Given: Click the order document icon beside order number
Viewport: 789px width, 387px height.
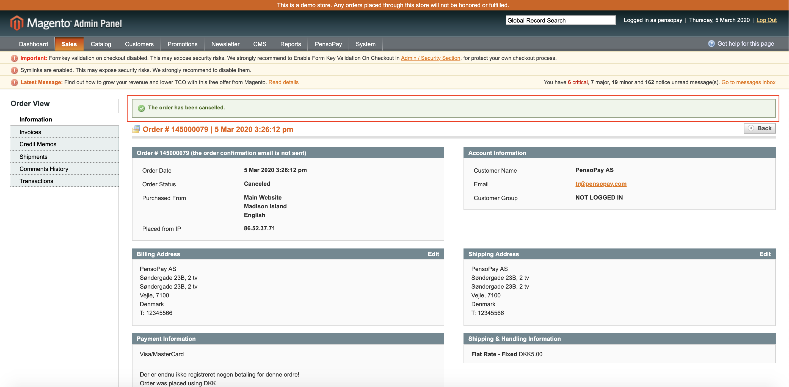Looking at the screenshot, I should click(136, 129).
